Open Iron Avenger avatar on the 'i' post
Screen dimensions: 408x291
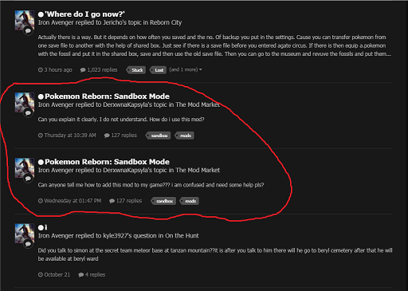[24, 234]
